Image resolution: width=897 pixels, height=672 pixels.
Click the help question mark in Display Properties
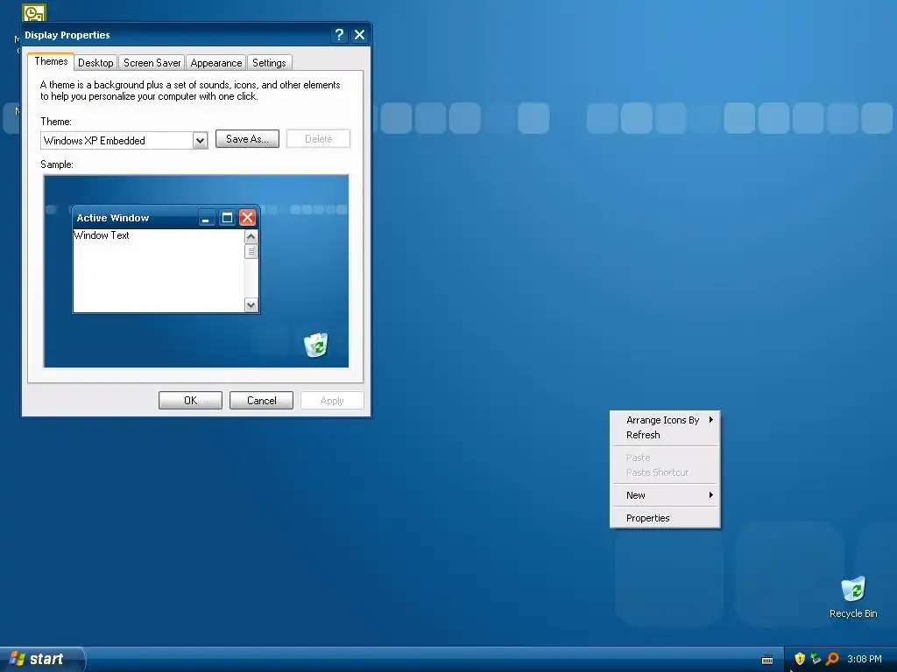[x=339, y=35]
